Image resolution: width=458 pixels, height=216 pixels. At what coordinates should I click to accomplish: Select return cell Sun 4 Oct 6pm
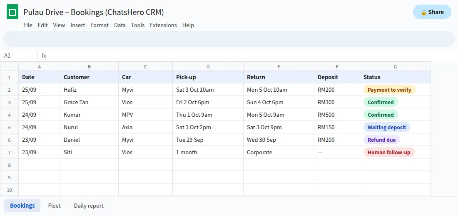[x=279, y=103]
